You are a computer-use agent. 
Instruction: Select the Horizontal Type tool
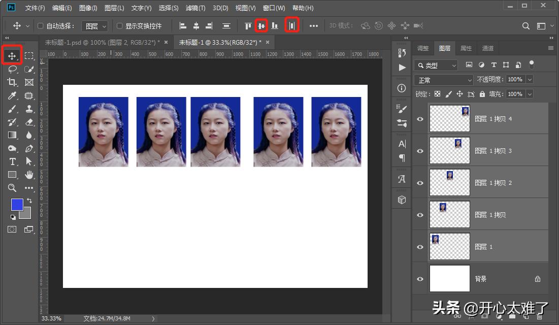point(12,161)
